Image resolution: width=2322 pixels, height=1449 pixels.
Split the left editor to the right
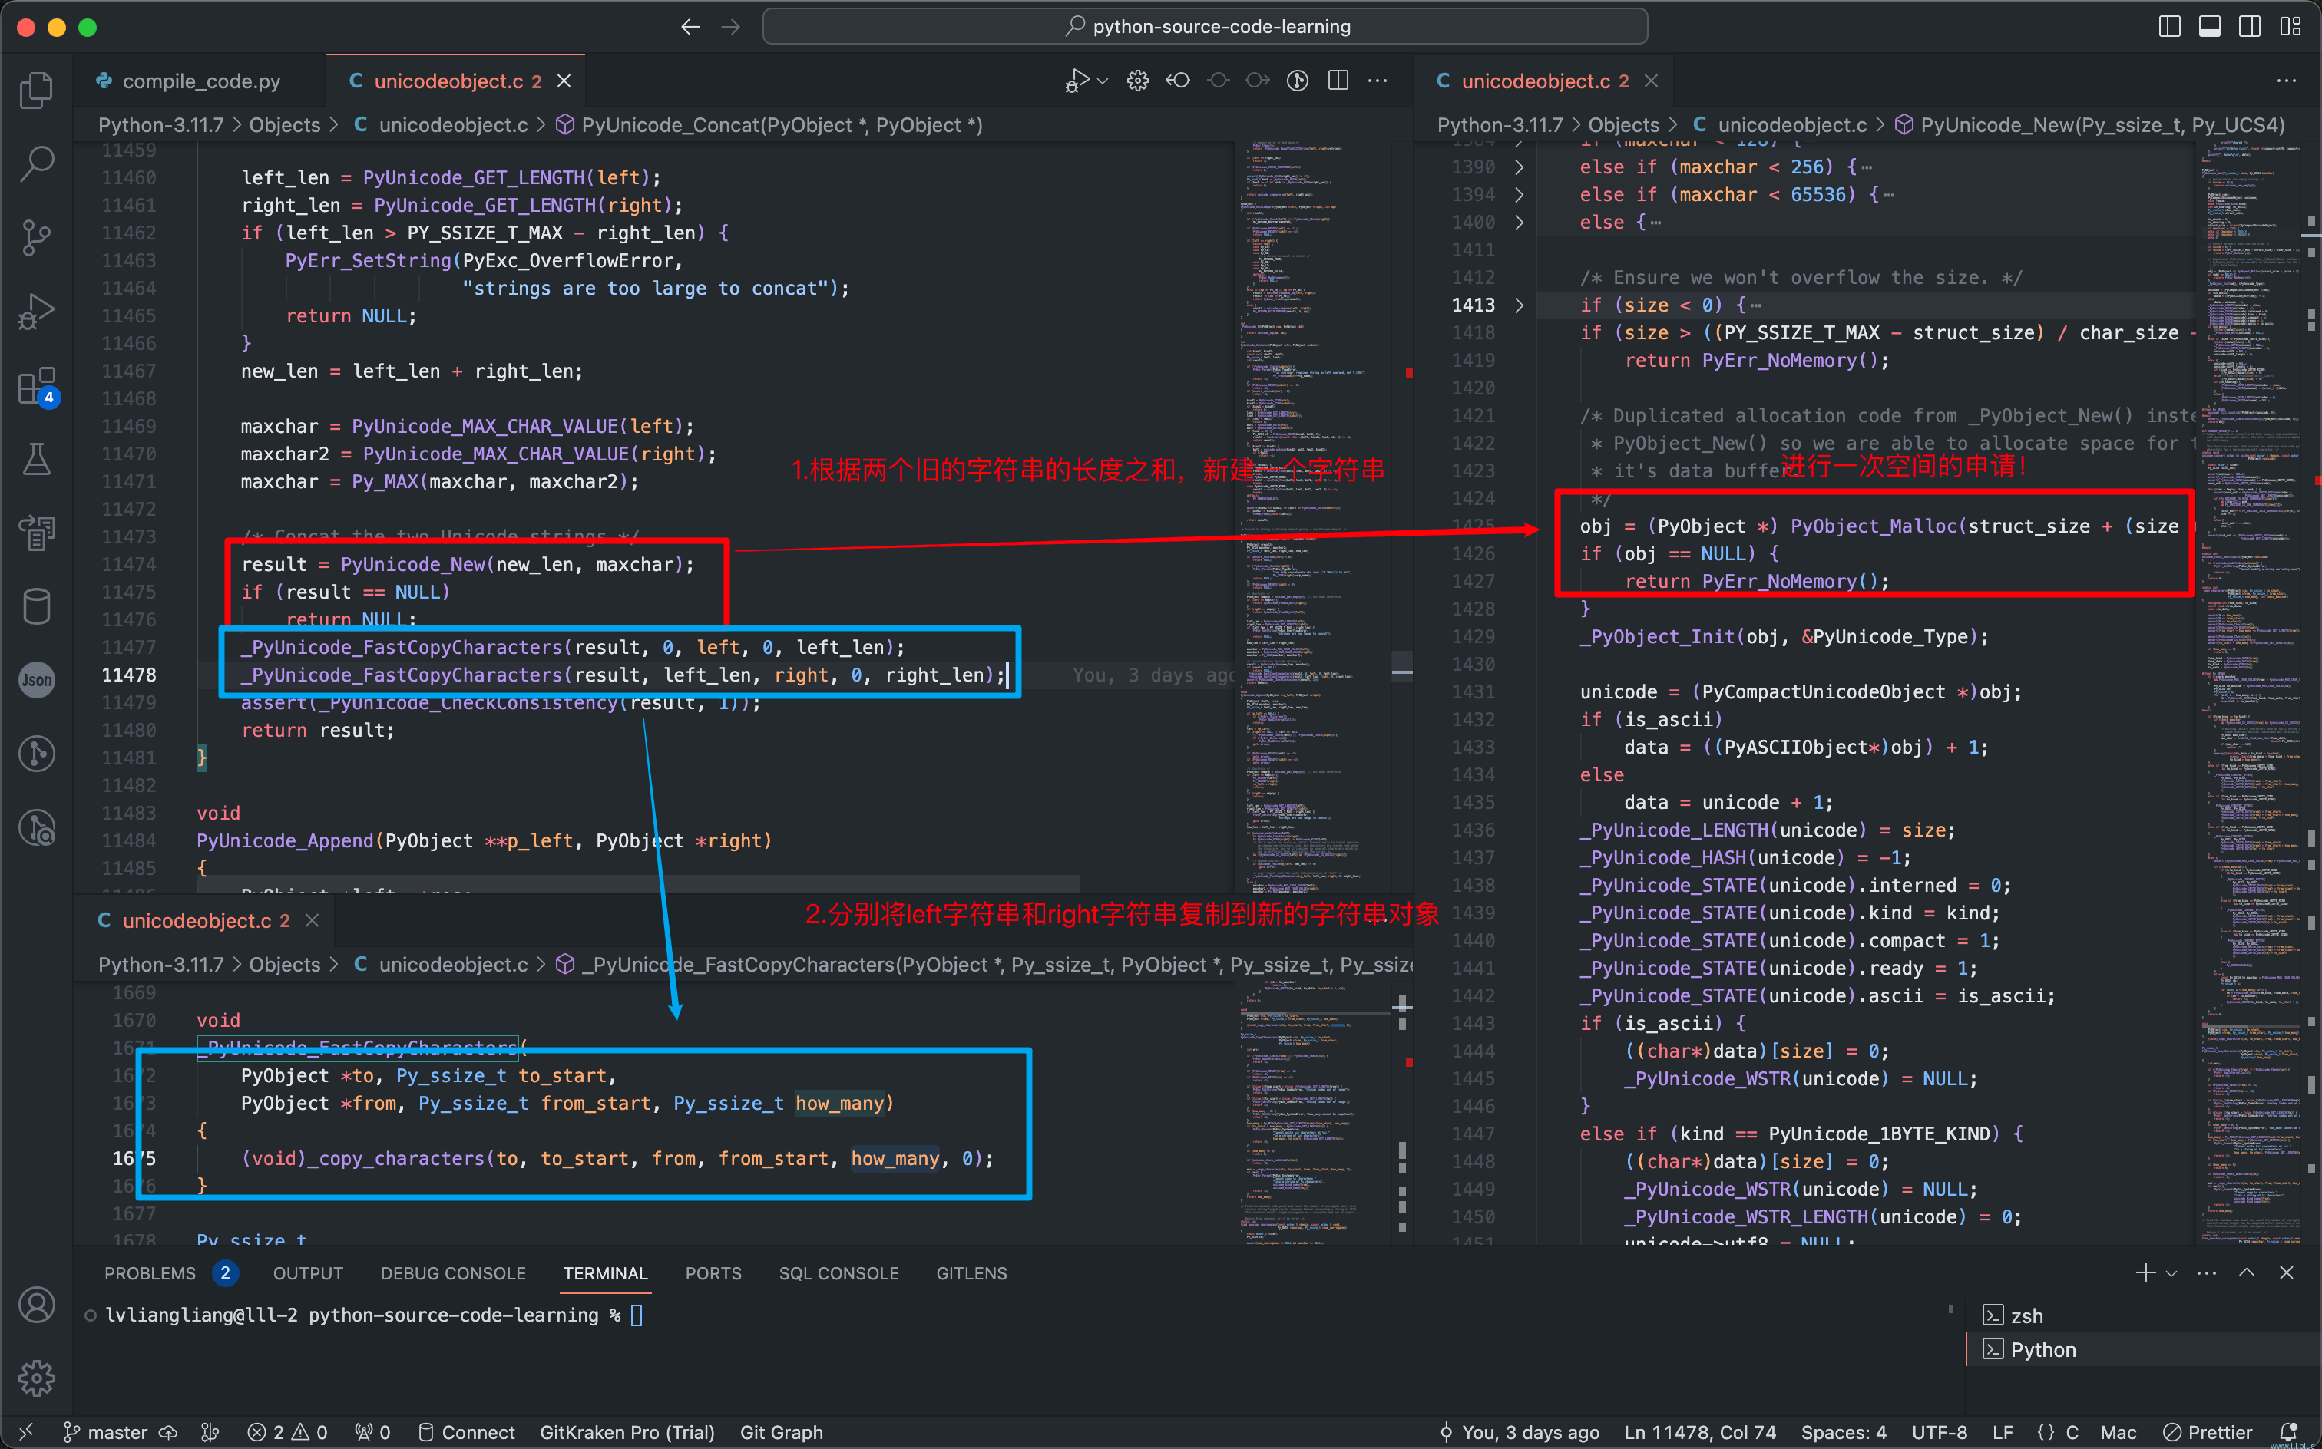pyautogui.click(x=1338, y=81)
